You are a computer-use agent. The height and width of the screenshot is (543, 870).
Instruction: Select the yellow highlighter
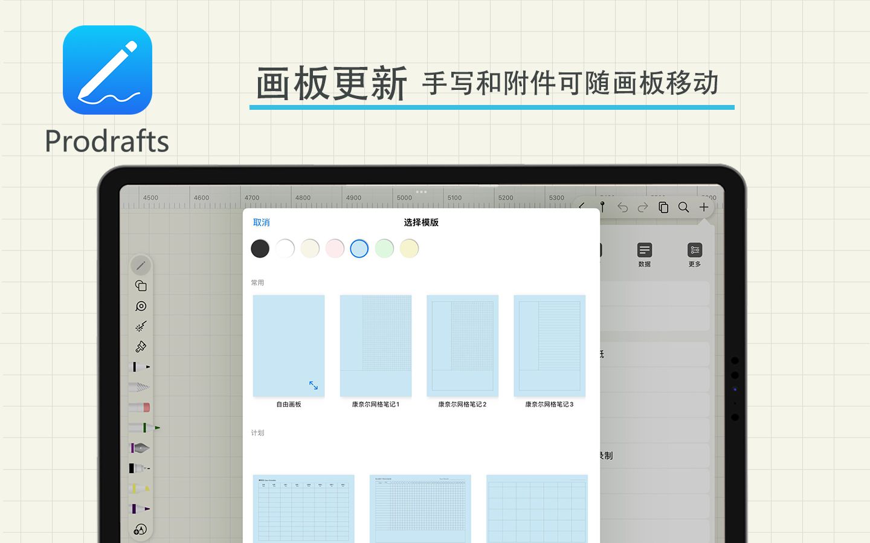(x=139, y=488)
